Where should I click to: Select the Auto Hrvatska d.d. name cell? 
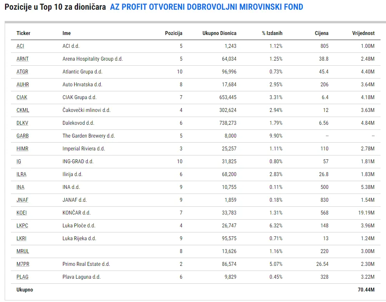click(82, 84)
